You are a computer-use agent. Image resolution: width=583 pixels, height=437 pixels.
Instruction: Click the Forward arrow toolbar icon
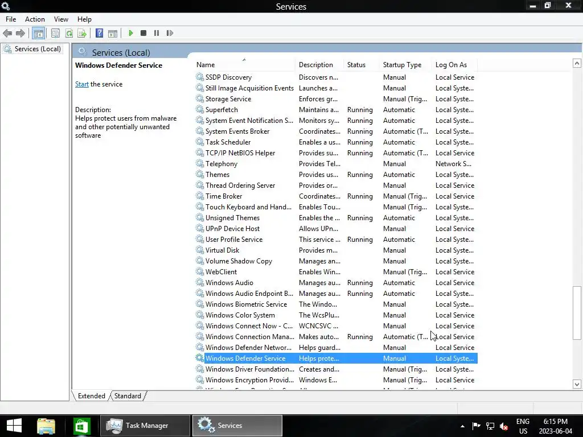(20, 33)
